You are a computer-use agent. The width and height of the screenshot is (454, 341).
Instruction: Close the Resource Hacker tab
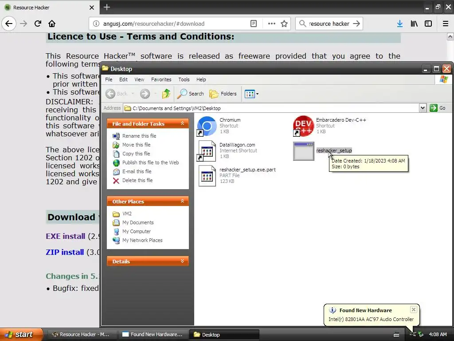91,8
